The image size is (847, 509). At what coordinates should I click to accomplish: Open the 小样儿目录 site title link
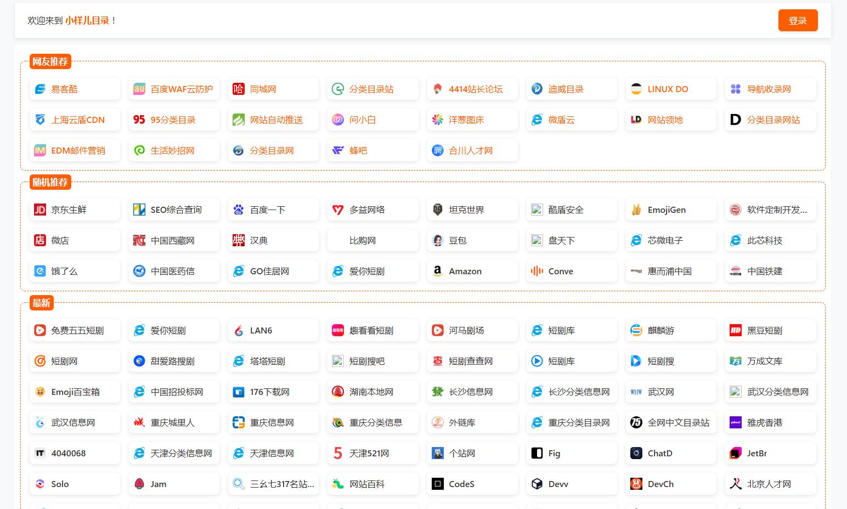[87, 20]
